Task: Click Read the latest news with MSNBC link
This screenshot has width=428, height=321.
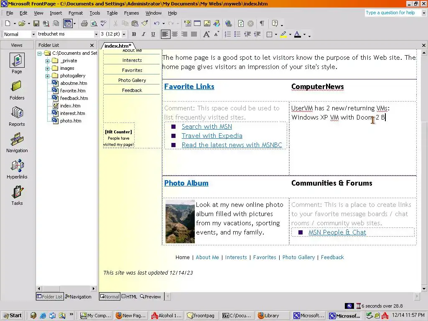Action: point(232,145)
